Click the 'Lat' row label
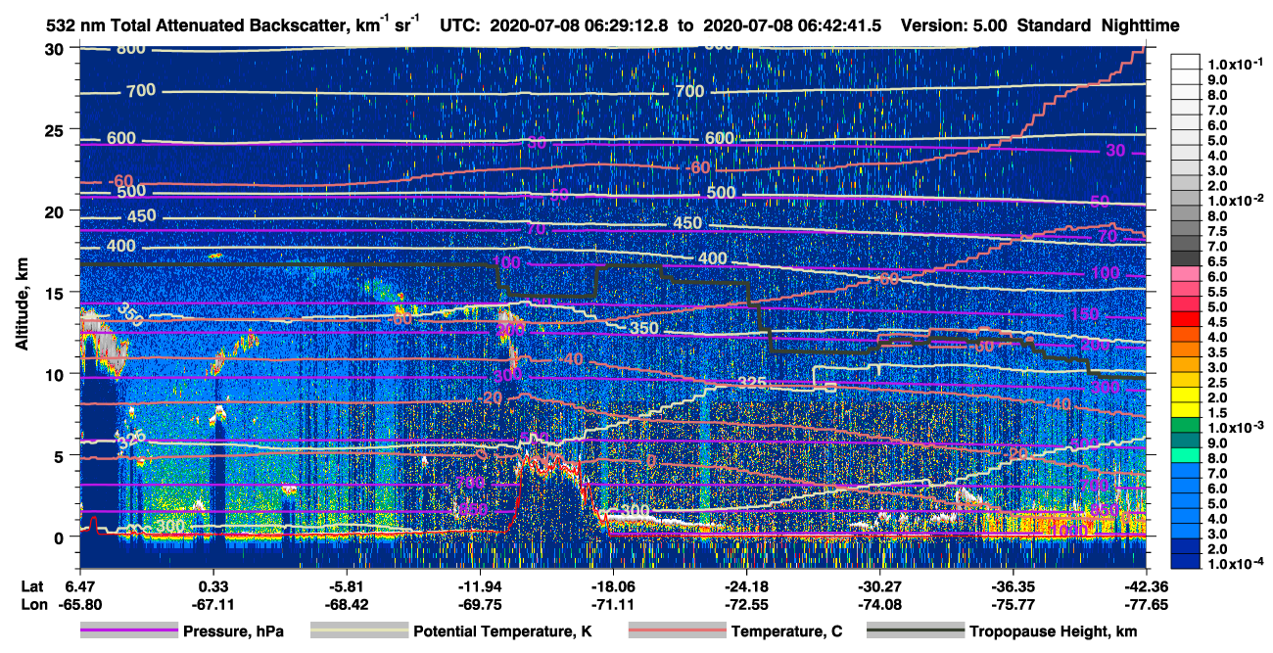Image resolution: width=1273 pixels, height=653 pixels. pyautogui.click(x=32, y=586)
